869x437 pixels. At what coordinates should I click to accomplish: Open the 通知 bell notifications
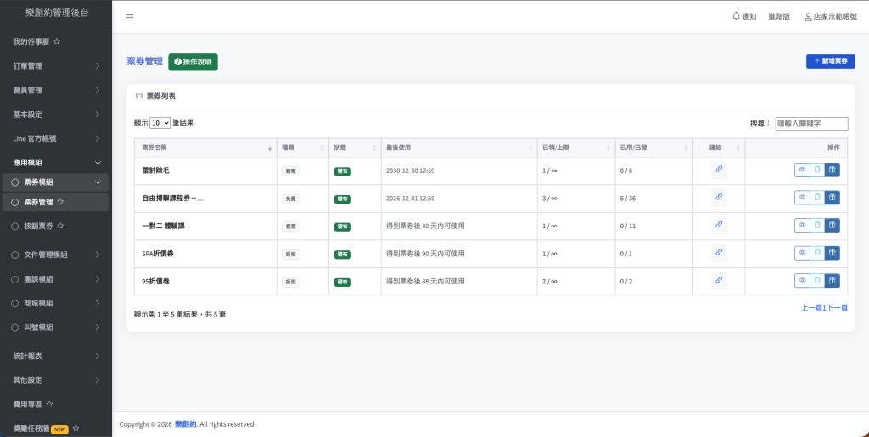[743, 17]
